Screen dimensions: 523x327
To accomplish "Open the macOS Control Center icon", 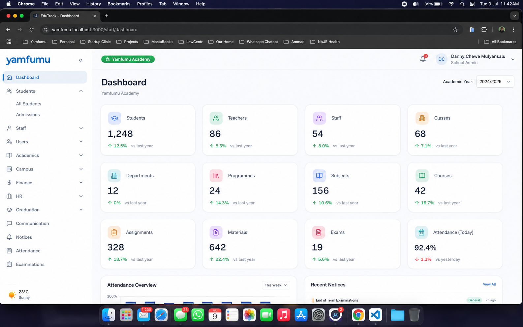I will (472, 4).
